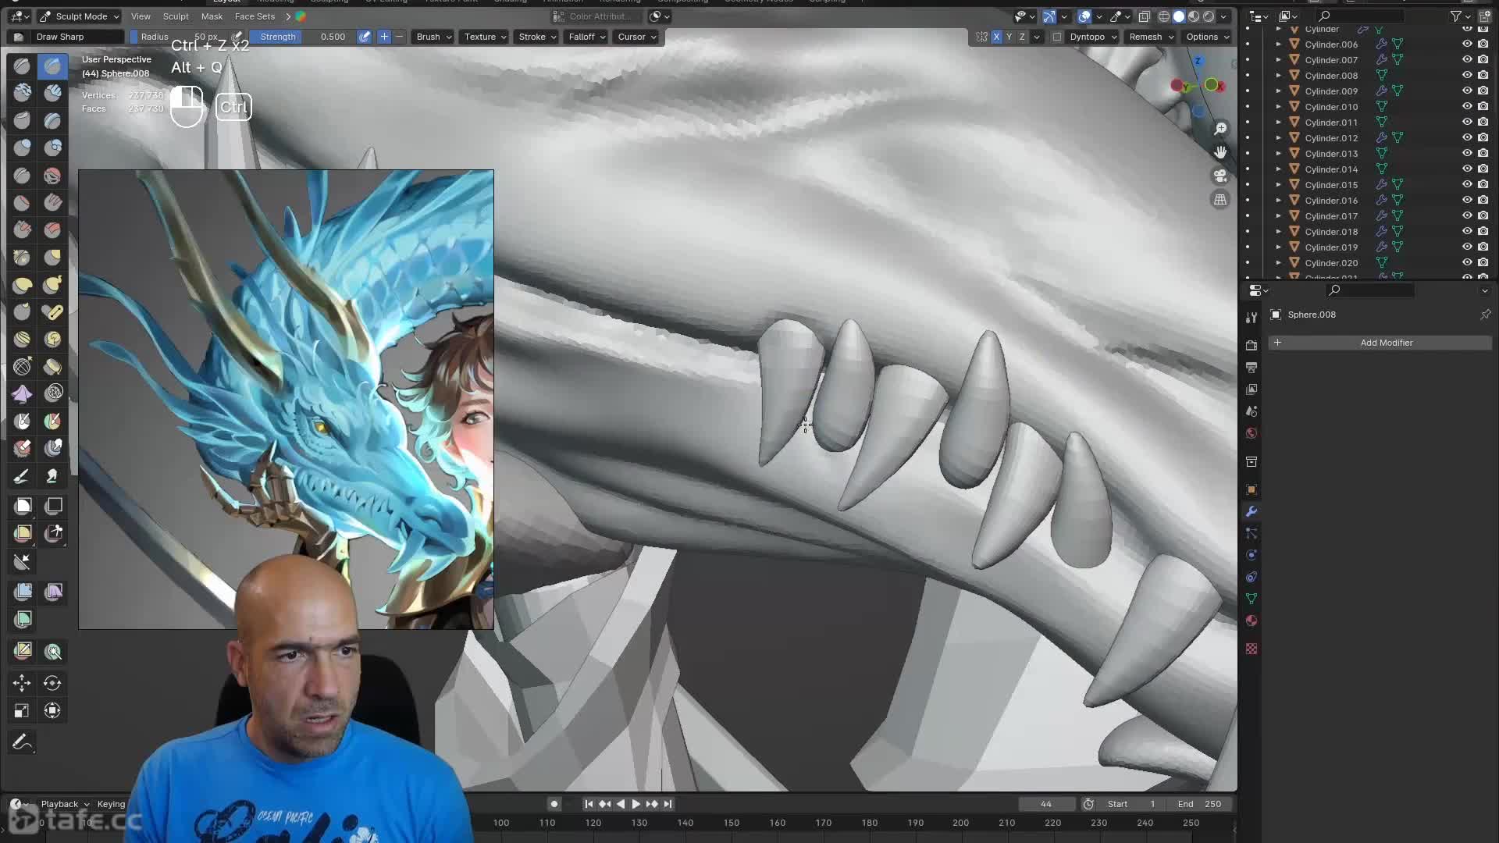Select the Cloth Filter tool

coord(52,592)
